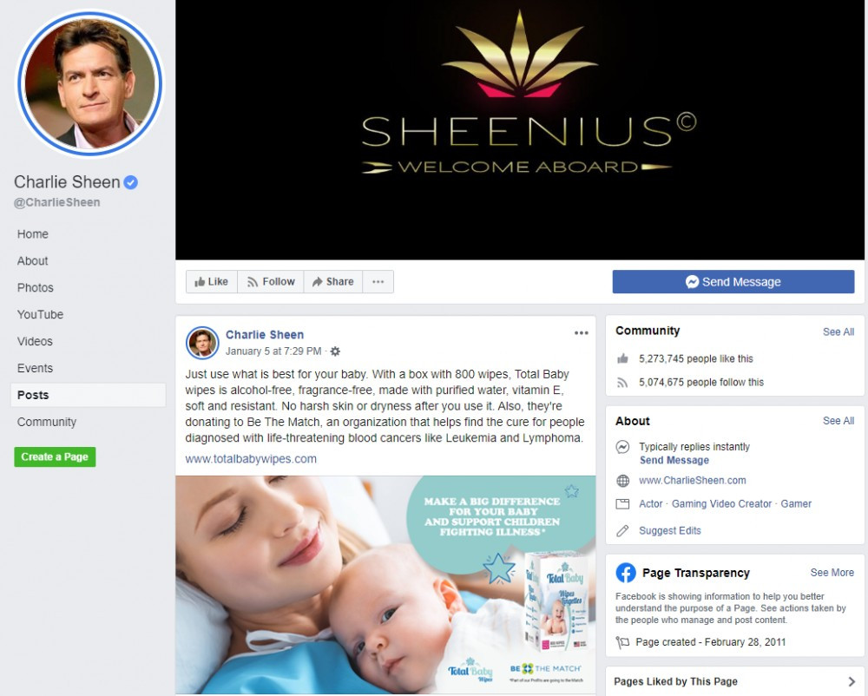Image resolution: width=868 pixels, height=696 pixels.
Task: Click Charlie Sheen's profile picture on post
Action: [x=202, y=343]
